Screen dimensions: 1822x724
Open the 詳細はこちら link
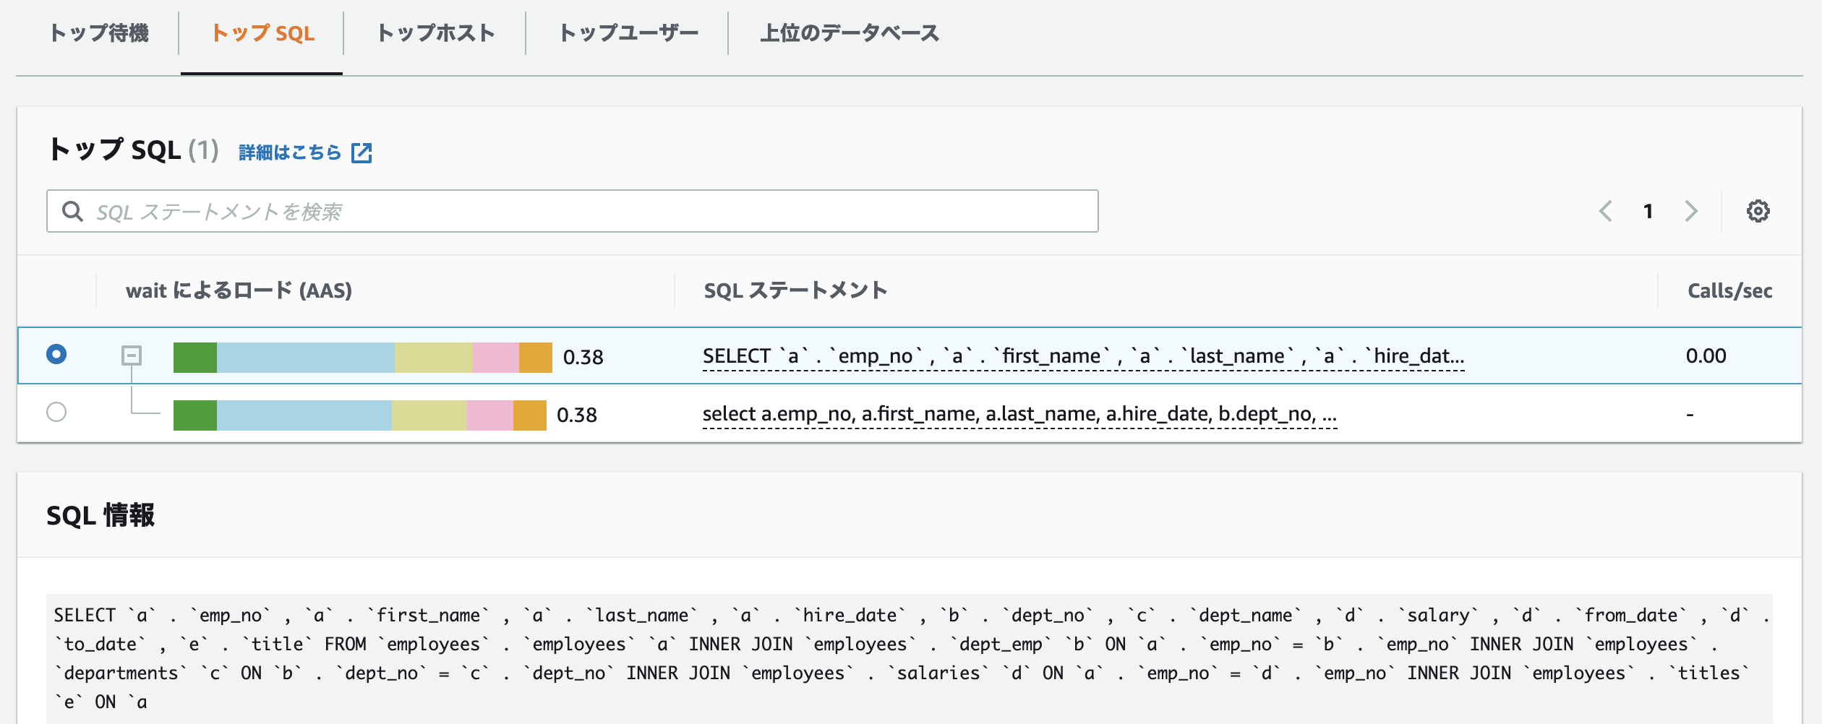(x=290, y=152)
